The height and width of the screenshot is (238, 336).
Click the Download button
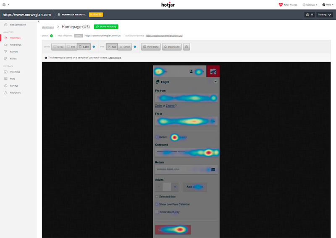click(172, 47)
